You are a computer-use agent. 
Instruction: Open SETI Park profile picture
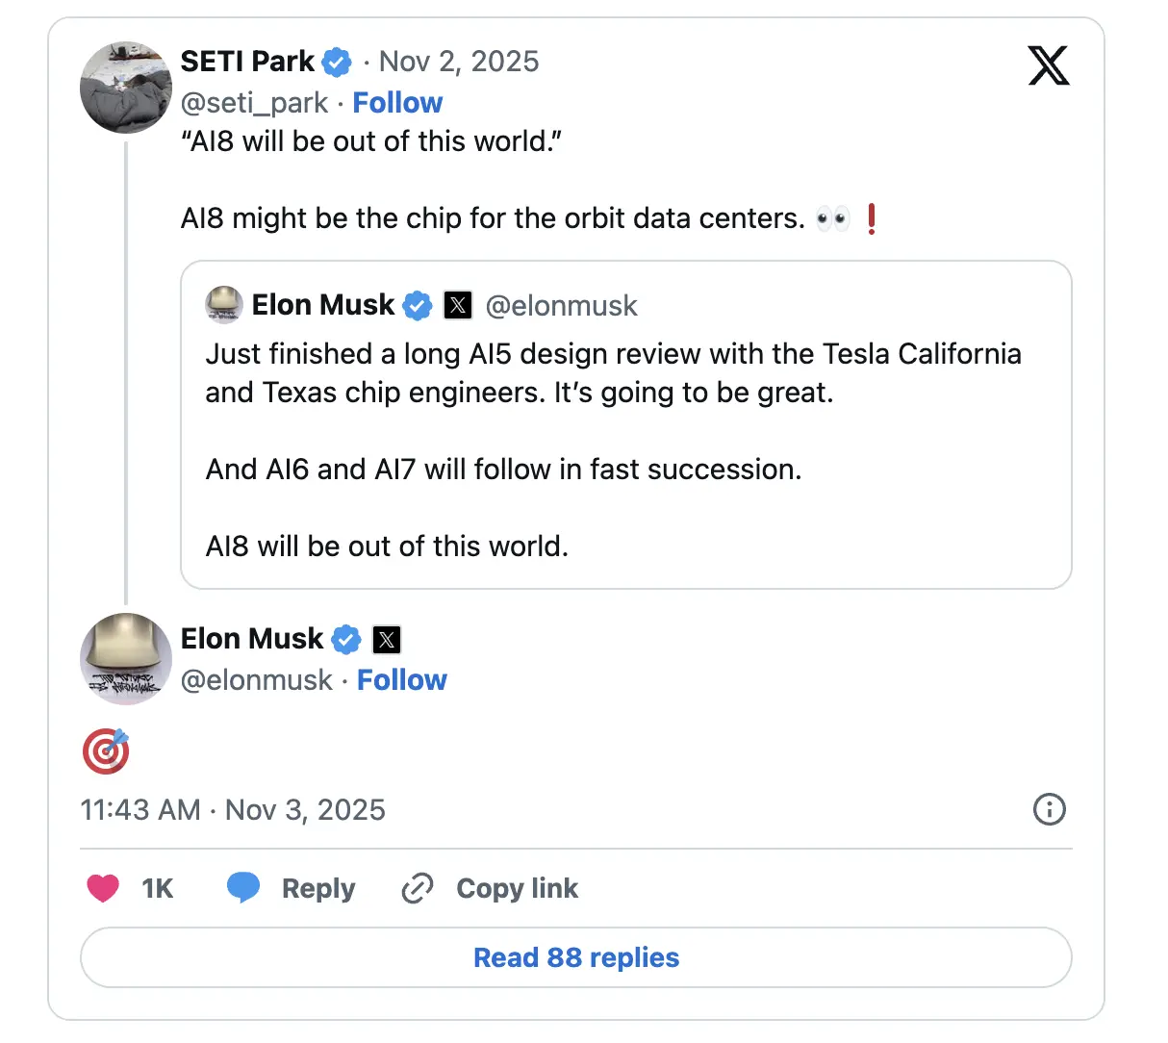coord(126,88)
